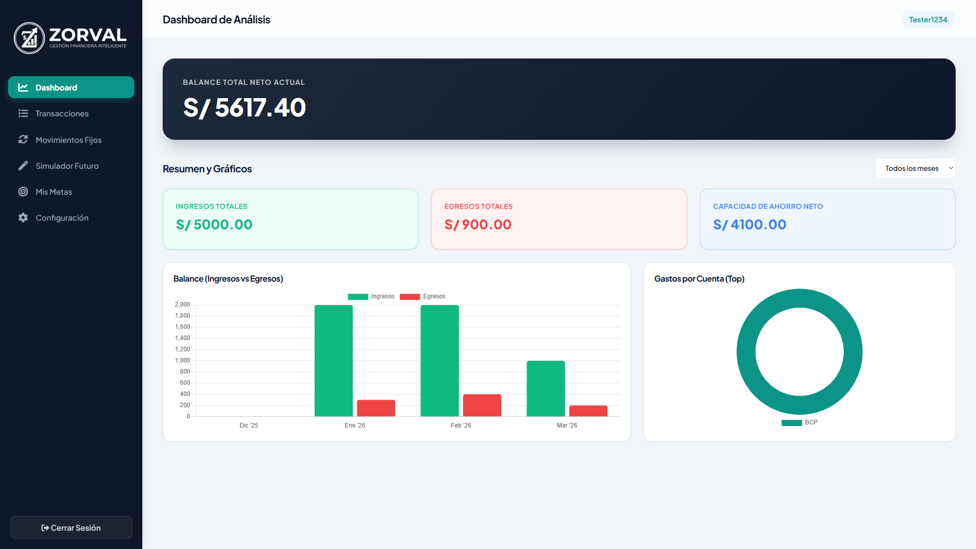Toggle the Egresos series in the legend

[424, 296]
